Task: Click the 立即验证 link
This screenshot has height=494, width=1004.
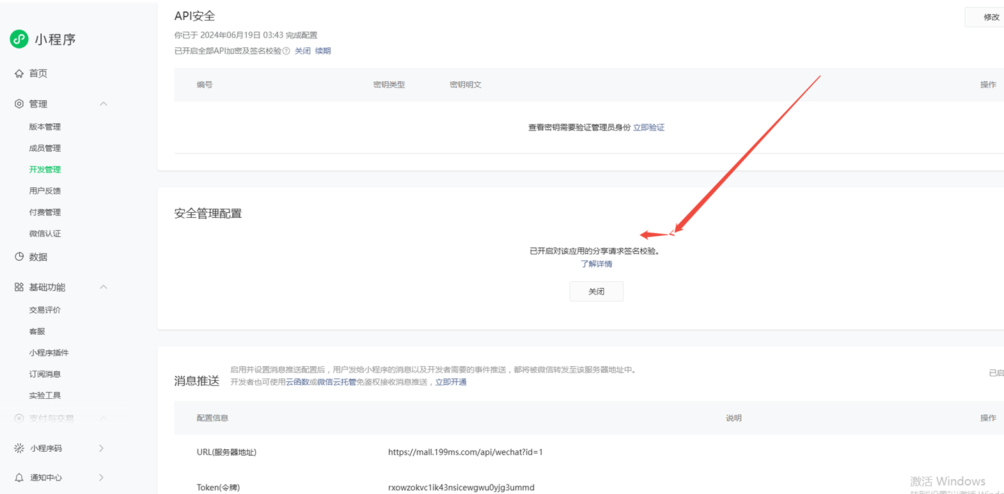Action: coord(648,128)
